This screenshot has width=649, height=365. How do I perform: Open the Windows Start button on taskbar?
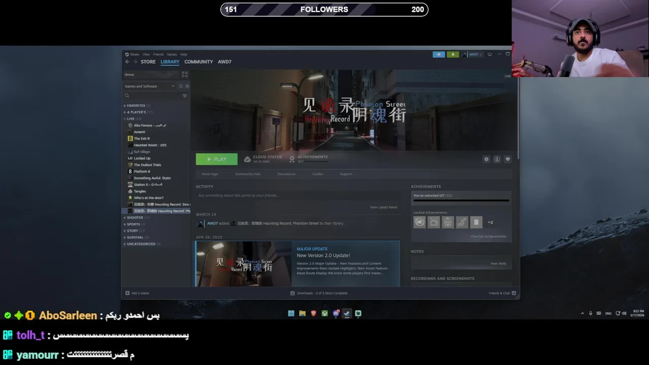[x=291, y=313]
